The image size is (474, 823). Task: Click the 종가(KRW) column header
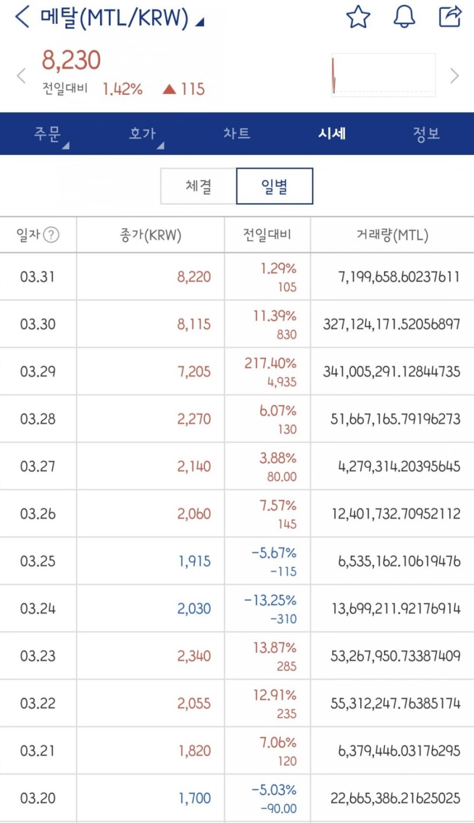[x=149, y=235]
